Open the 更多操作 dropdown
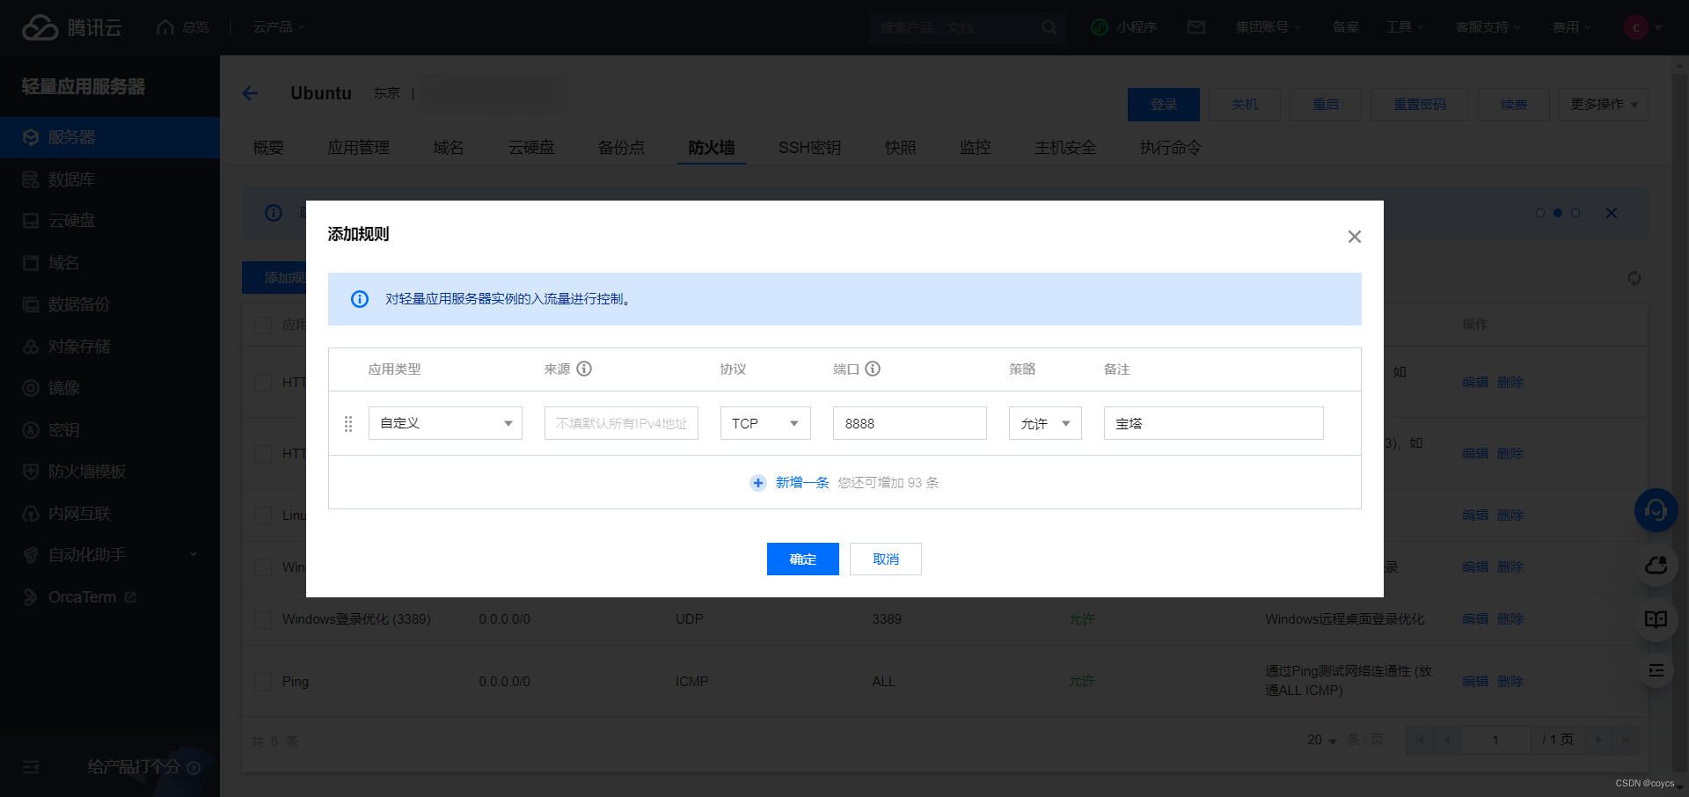The width and height of the screenshot is (1689, 797). pos(1604,105)
